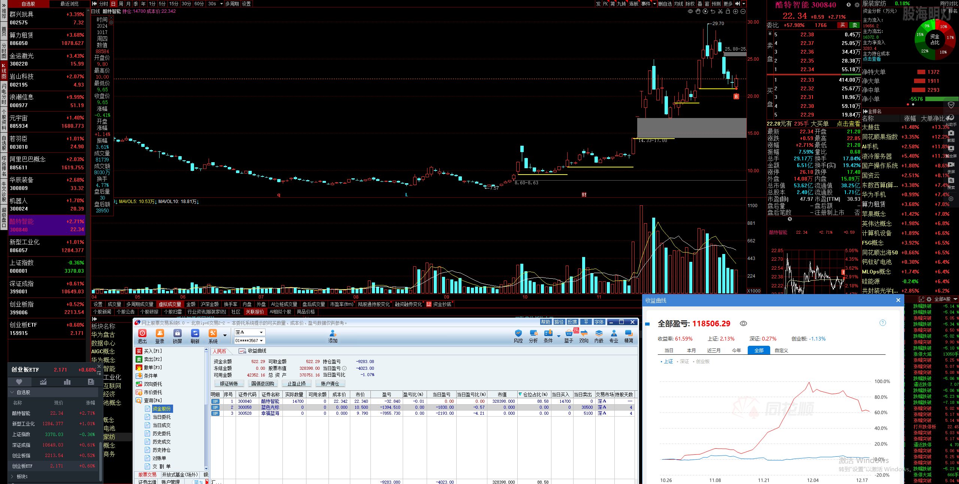Open the 全部A股 dropdown
This screenshot has width=959, height=484.
[x=946, y=299]
